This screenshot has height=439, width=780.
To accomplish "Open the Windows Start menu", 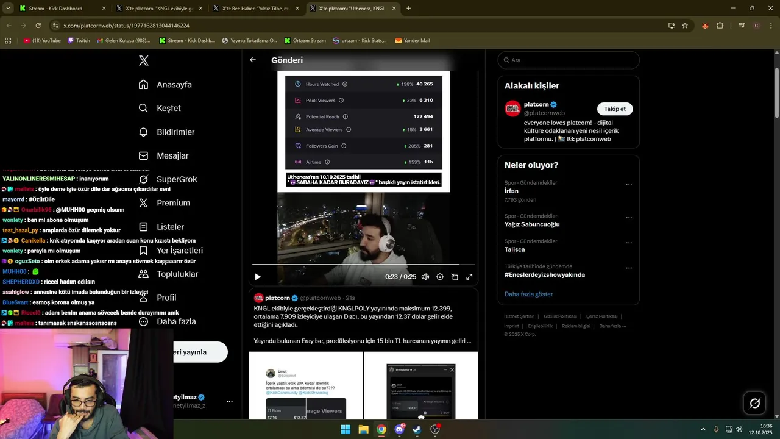I will (x=346, y=429).
